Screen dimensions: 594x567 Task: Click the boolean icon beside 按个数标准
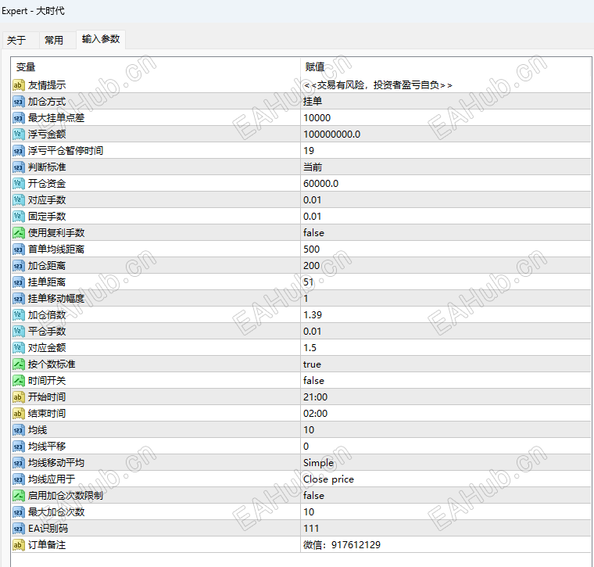[x=19, y=364]
